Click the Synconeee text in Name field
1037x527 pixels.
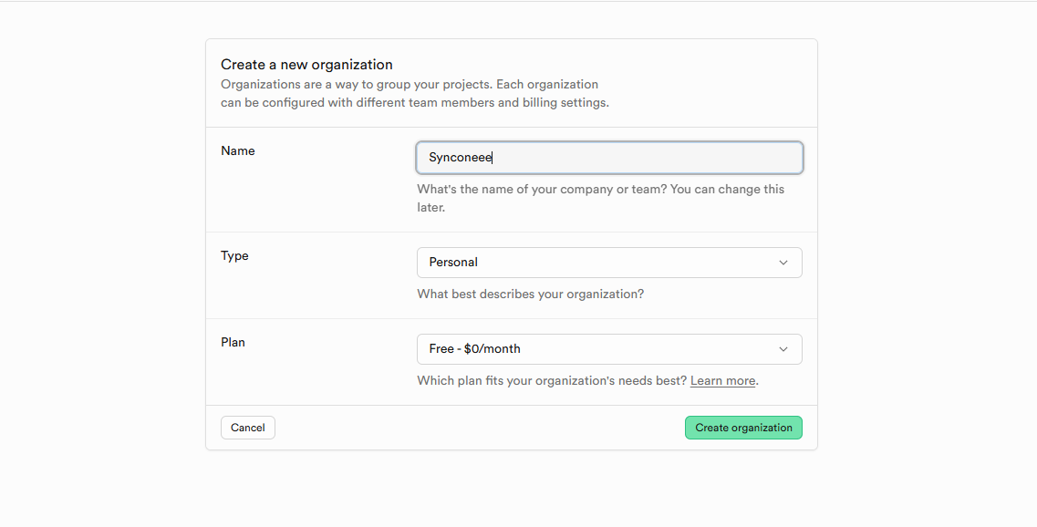(x=461, y=158)
